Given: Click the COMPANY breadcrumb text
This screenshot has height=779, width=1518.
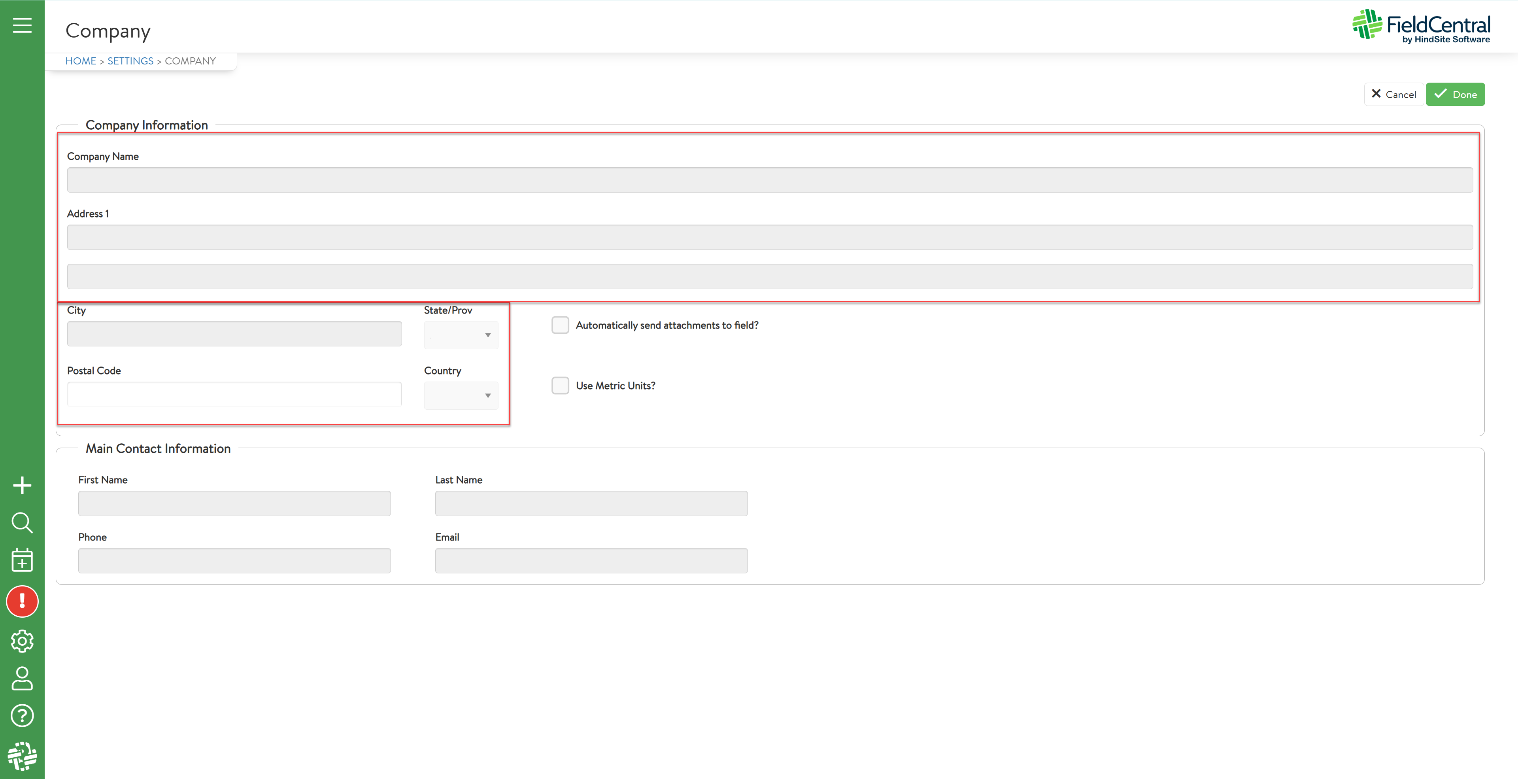Looking at the screenshot, I should [190, 61].
